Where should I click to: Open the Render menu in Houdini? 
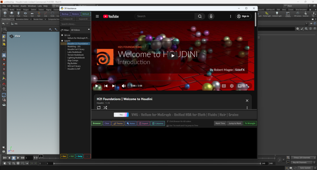16,6
